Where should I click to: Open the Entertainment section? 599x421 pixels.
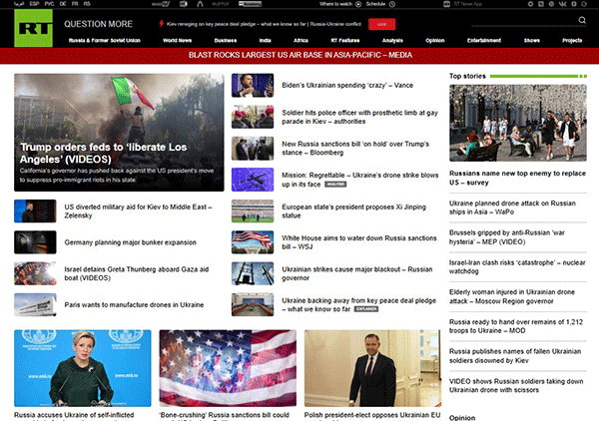point(484,41)
